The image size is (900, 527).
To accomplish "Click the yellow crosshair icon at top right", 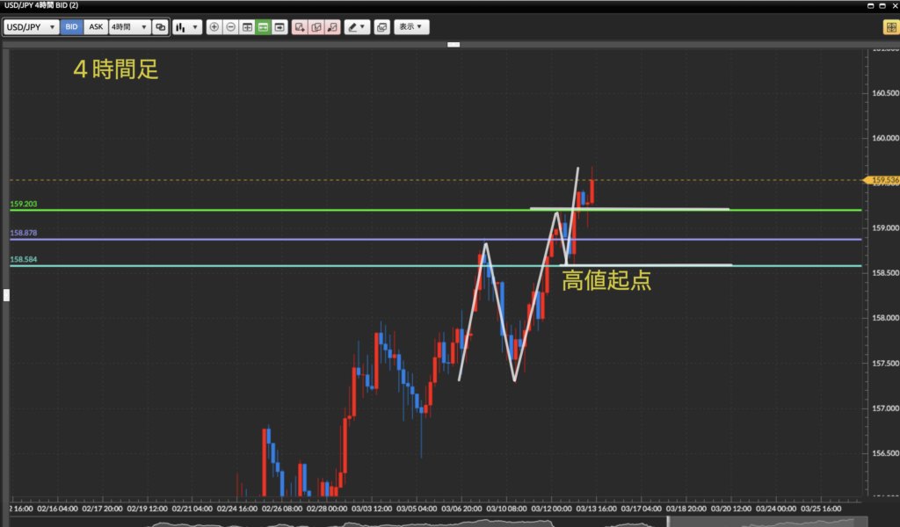I will point(889,27).
